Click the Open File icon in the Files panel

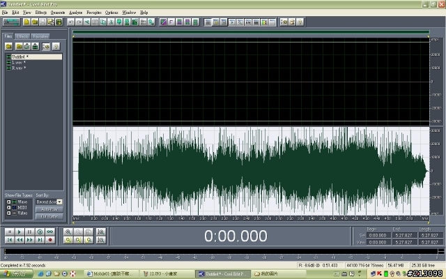(9, 46)
